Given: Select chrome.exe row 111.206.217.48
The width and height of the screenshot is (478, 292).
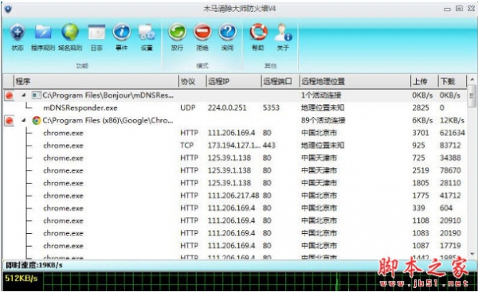Looking at the screenshot, I should coord(235,196).
